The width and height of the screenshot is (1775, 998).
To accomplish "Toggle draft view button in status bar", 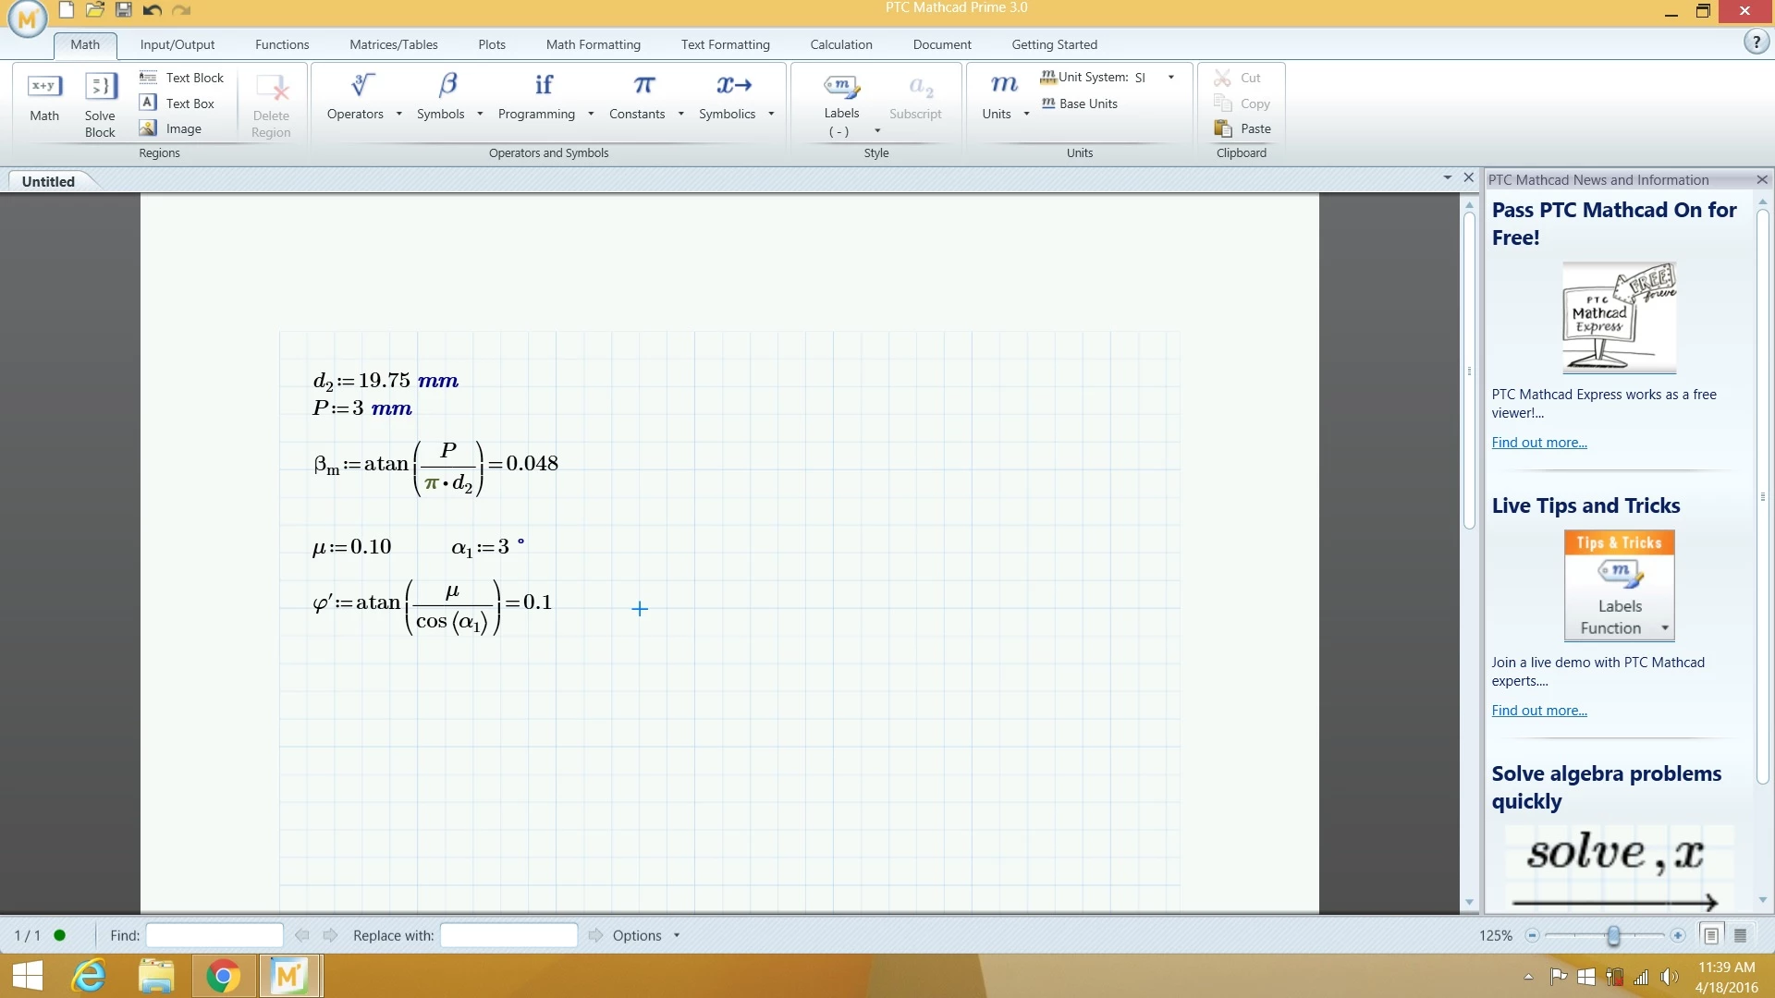I will pyautogui.click(x=1740, y=935).
